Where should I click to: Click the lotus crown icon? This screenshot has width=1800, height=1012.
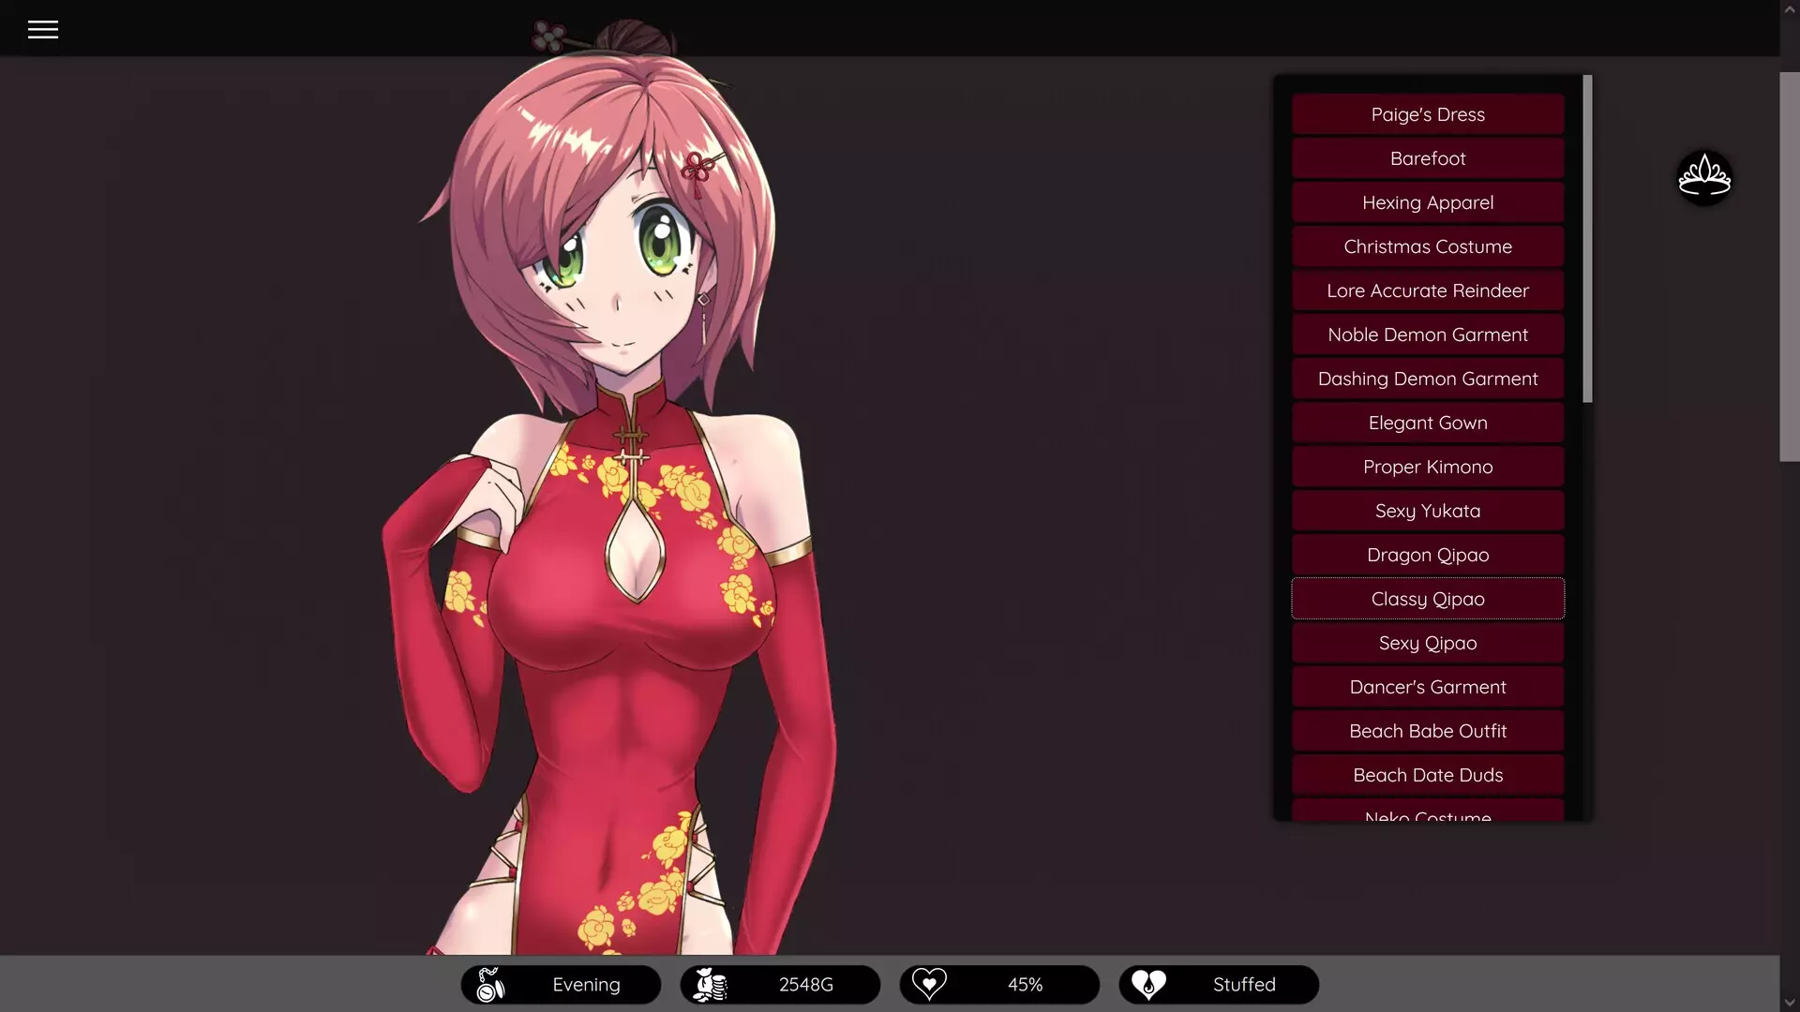tap(1703, 177)
